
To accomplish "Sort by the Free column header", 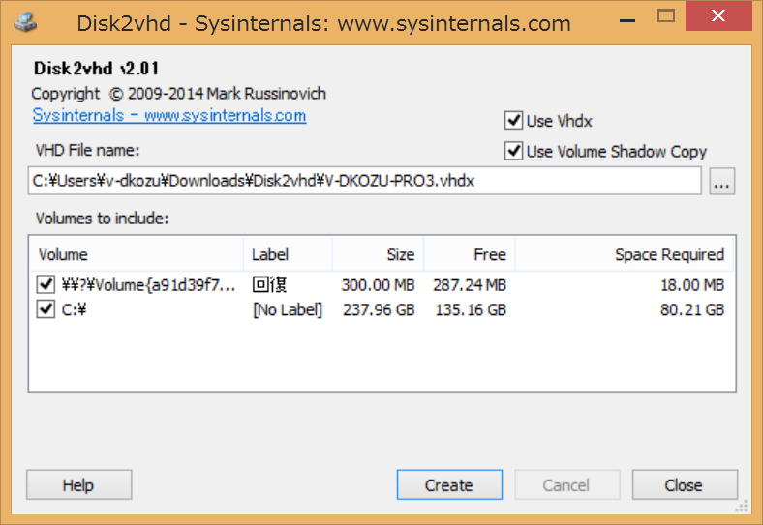I will [x=470, y=254].
